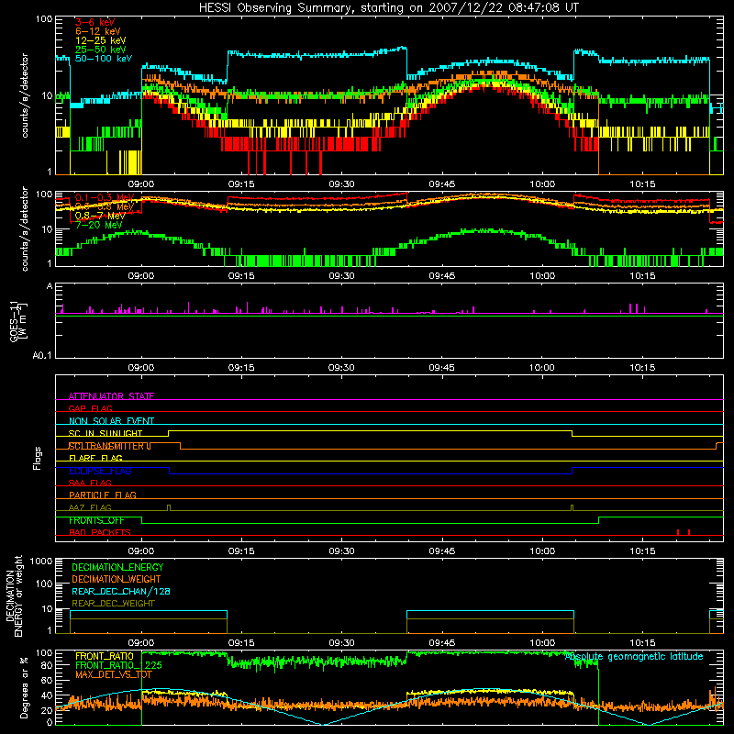The image size is (734, 734).
Task: Click the PARTICLE_FLAG label
Action: (x=103, y=495)
